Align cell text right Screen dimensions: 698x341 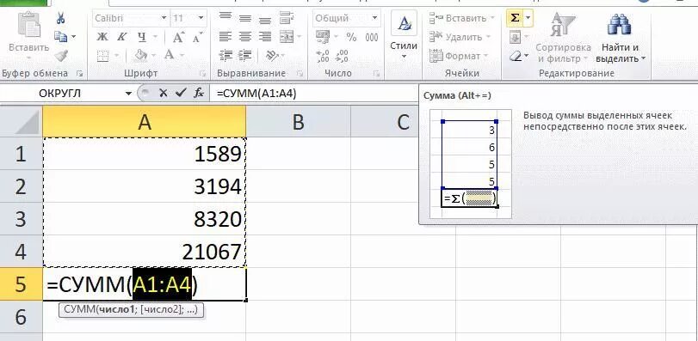click(x=265, y=37)
